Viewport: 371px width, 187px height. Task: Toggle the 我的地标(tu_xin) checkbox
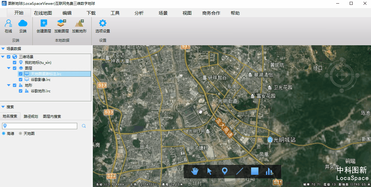pyautogui.click(x=15, y=62)
